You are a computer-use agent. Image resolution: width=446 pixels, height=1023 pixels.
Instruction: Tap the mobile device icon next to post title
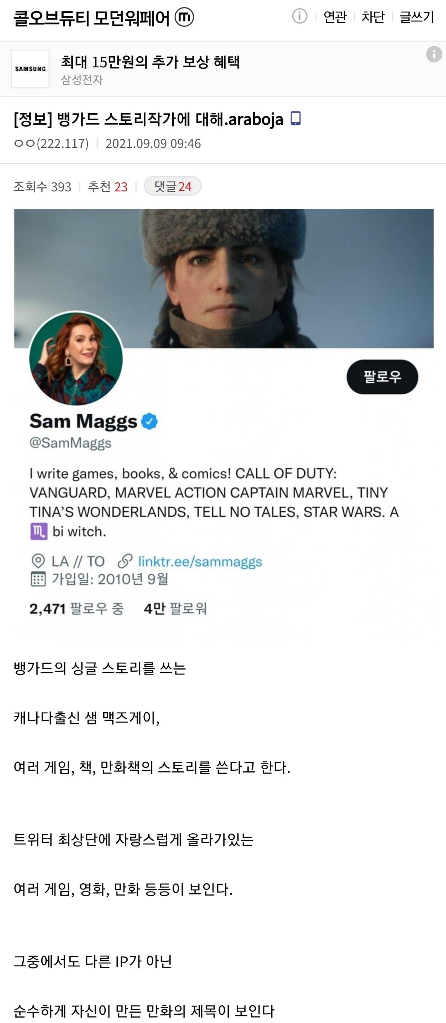pos(295,119)
